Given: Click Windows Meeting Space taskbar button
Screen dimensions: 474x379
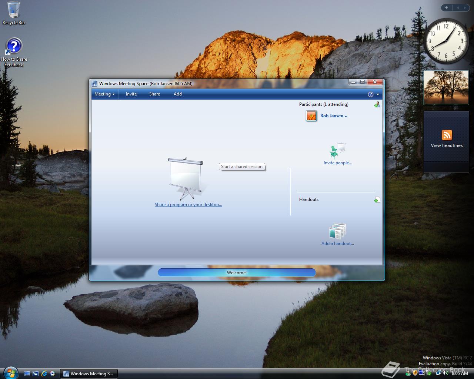Looking at the screenshot, I should (89, 374).
